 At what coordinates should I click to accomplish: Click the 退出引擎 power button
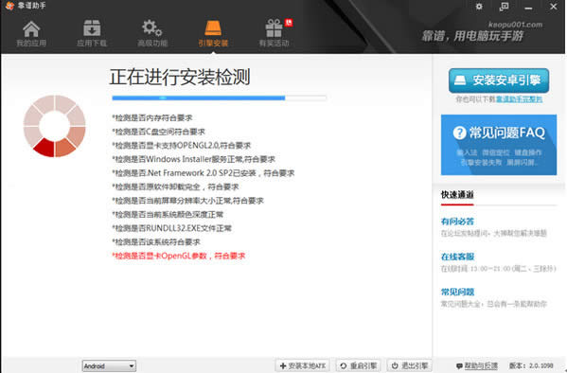(x=409, y=365)
